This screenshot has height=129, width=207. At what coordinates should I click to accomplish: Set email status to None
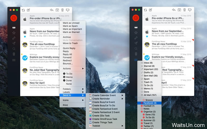(69, 84)
